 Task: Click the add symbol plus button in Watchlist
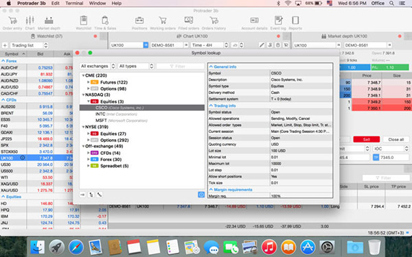pos(5,45)
